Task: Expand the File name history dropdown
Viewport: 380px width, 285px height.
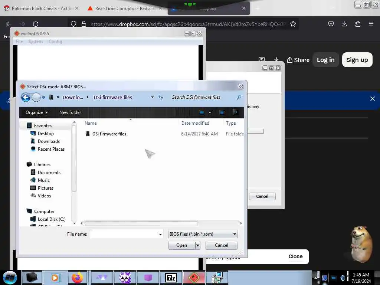Action: click(160, 234)
